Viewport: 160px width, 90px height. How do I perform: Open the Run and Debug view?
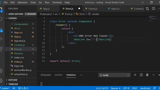click(x=1, y=39)
